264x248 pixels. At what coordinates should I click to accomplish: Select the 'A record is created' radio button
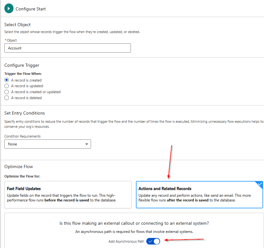[7, 80]
